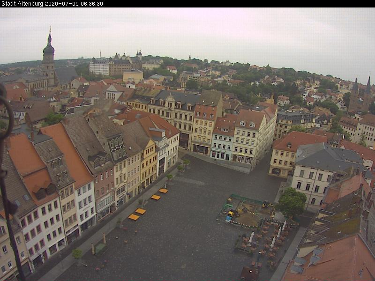This screenshot has width=375, height=281.
Task: Click the date '2020-07-09' in the overlay
Action: click(x=62, y=4)
